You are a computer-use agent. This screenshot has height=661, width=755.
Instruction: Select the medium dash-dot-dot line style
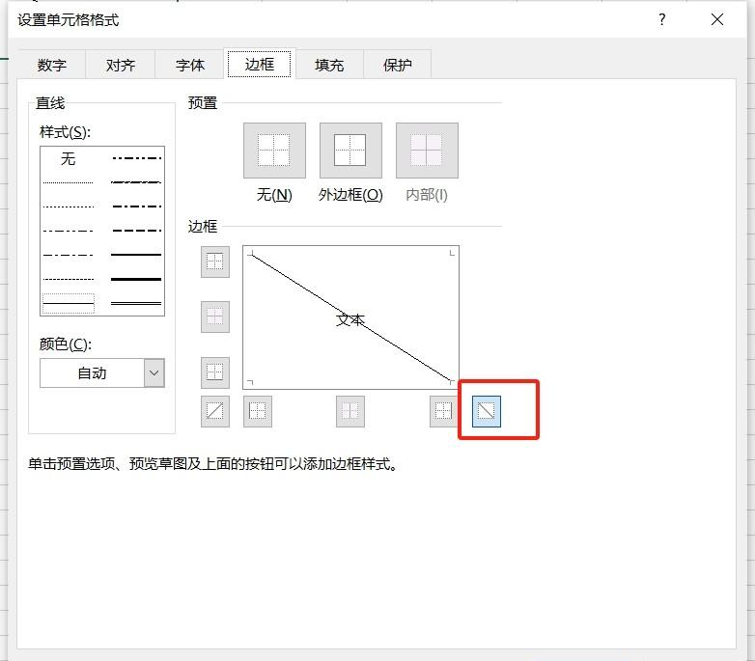pos(136,158)
